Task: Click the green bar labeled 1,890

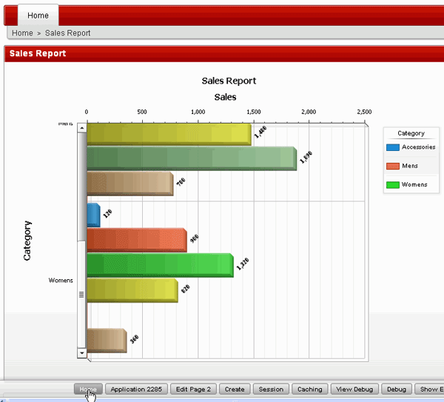Action: 192,158
